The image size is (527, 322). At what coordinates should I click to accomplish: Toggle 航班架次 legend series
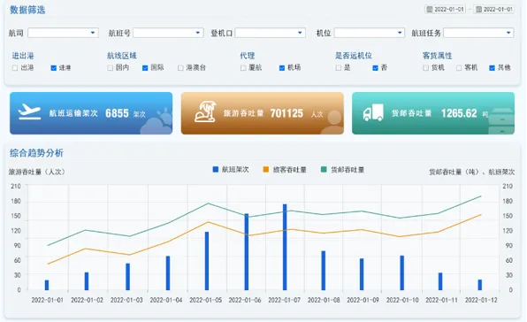[x=231, y=169]
